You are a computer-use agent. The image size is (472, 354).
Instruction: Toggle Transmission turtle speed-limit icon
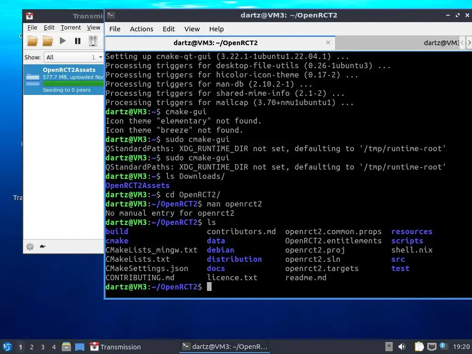point(42,247)
